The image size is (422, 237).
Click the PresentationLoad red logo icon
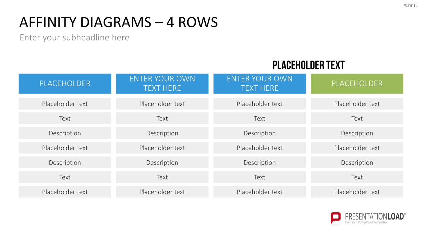[336, 218]
